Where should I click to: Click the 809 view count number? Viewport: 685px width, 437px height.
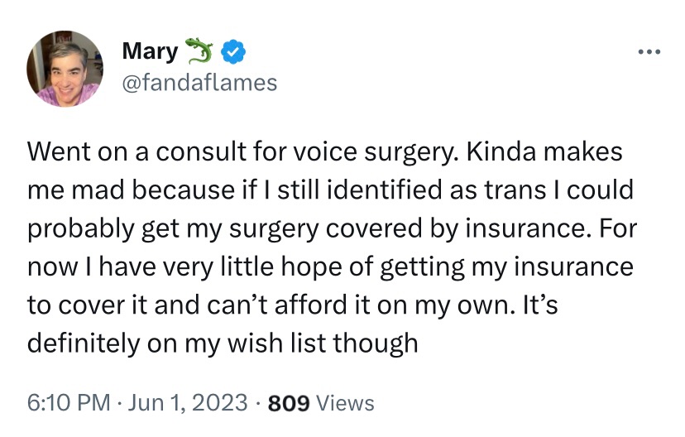click(289, 403)
